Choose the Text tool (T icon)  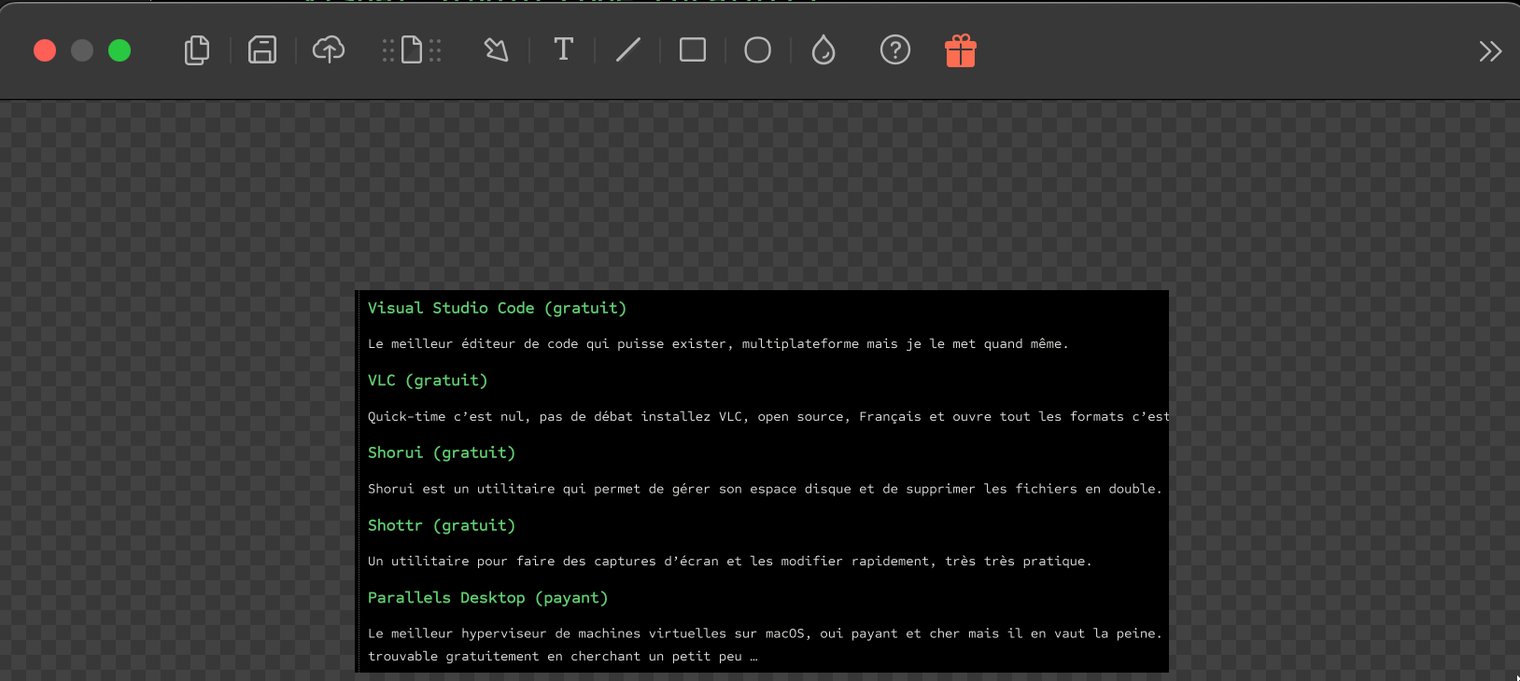click(563, 50)
